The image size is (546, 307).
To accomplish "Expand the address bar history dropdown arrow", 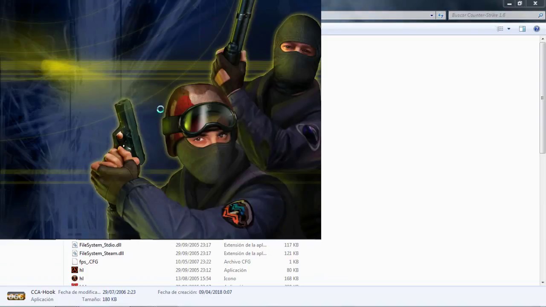I will click(x=432, y=15).
